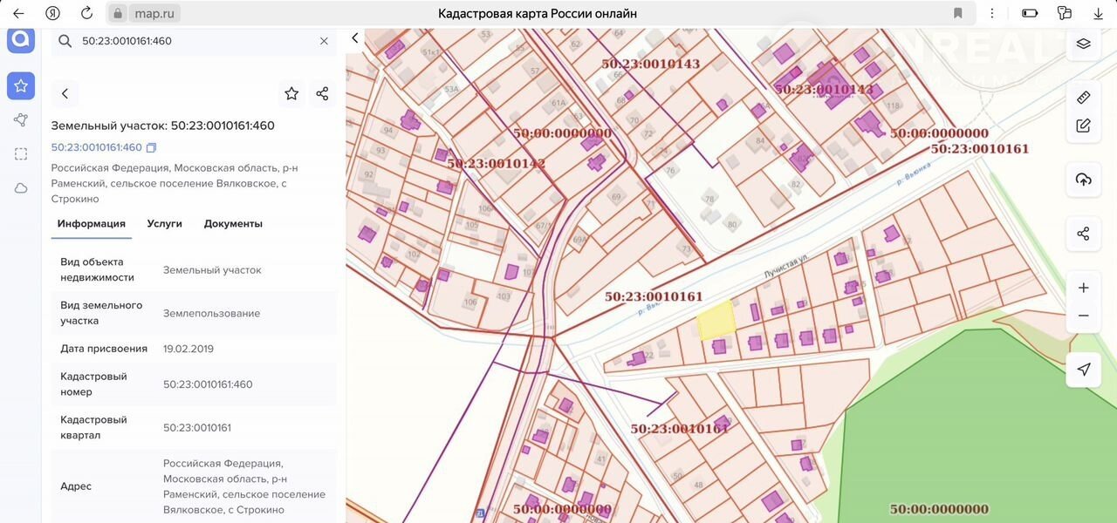1117x523 pixels.
Task: Copy the cadastral number 50:23:0010161:460
Action: 151,148
